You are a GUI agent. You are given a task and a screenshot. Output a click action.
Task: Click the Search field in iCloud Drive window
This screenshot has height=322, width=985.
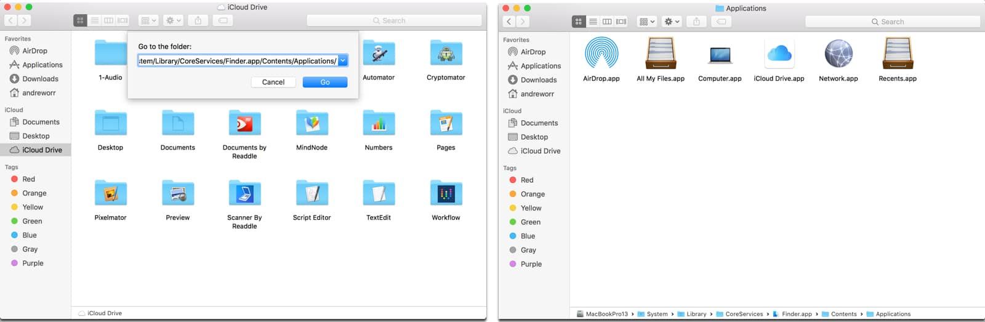pos(394,20)
